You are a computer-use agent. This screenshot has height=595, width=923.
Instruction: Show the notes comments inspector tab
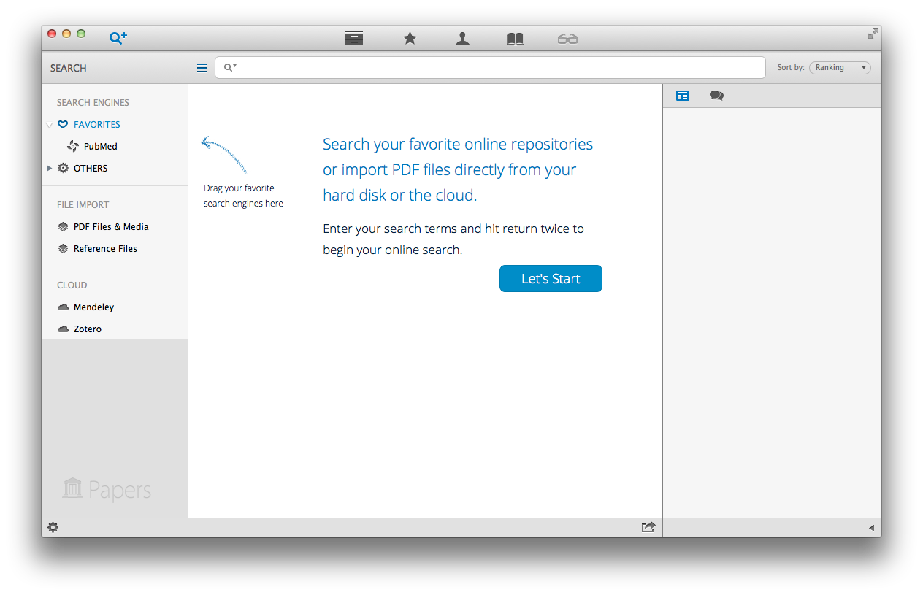point(716,96)
